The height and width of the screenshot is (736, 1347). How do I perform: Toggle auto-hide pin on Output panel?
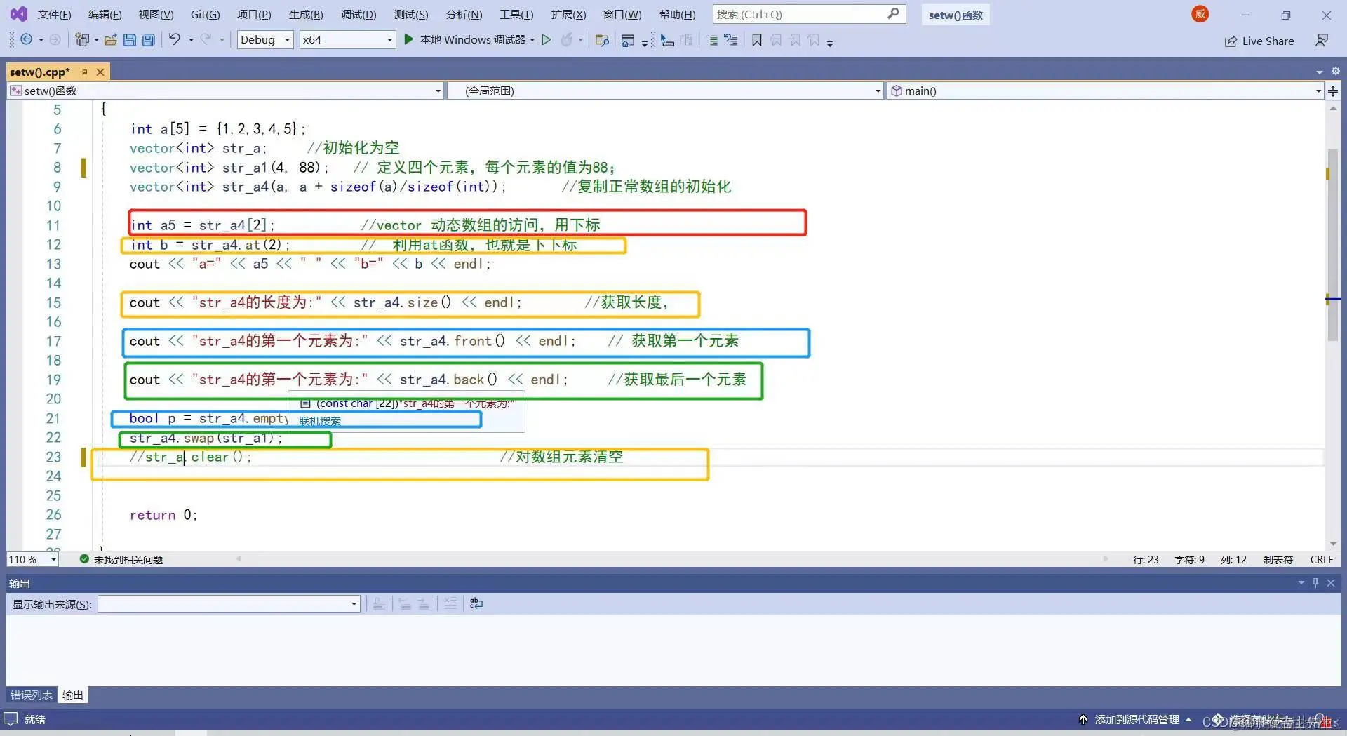pyautogui.click(x=1315, y=583)
